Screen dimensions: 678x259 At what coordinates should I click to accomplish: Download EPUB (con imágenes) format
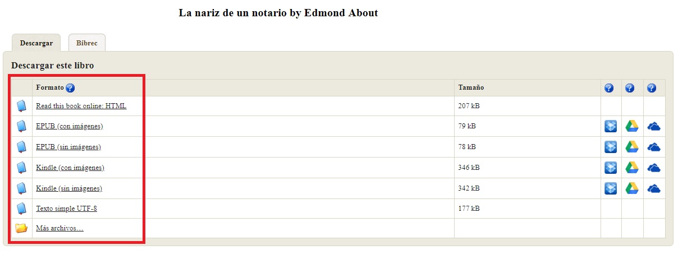point(69,127)
